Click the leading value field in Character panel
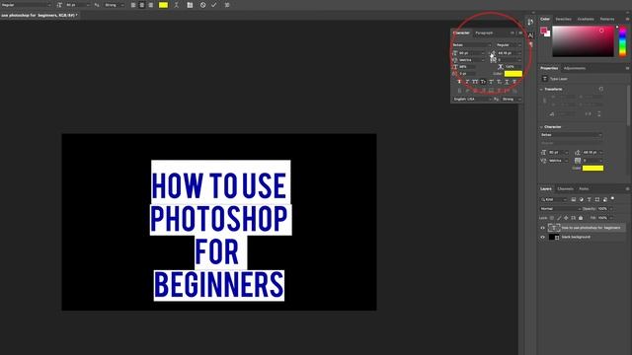The width and height of the screenshot is (632, 355). tap(510, 53)
